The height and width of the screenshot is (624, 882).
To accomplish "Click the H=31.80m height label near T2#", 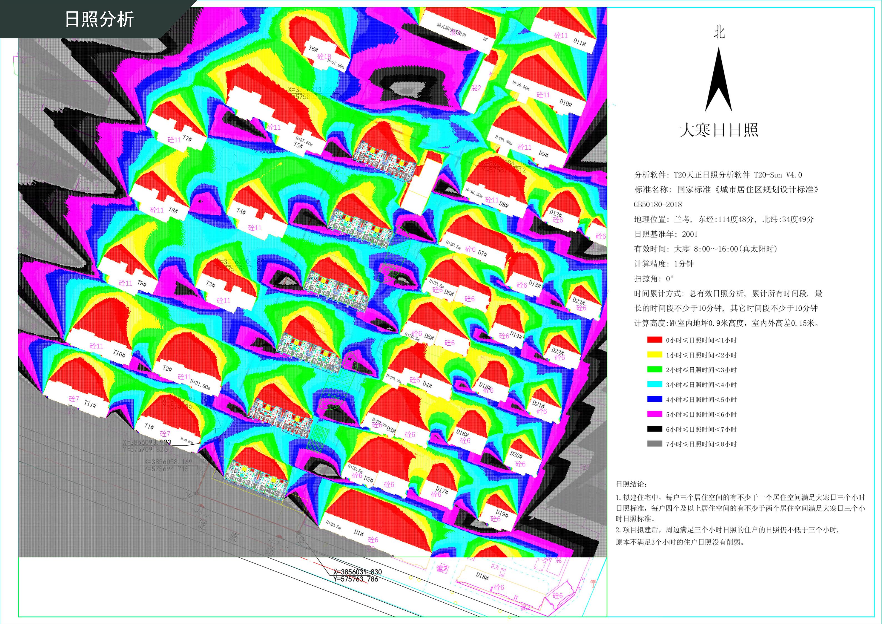I will coord(200,384).
